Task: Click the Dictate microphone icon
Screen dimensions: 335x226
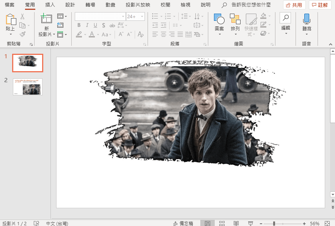Action: point(307,19)
